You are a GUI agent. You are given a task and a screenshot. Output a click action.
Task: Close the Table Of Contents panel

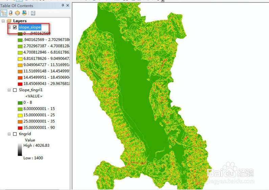[x=68, y=5]
